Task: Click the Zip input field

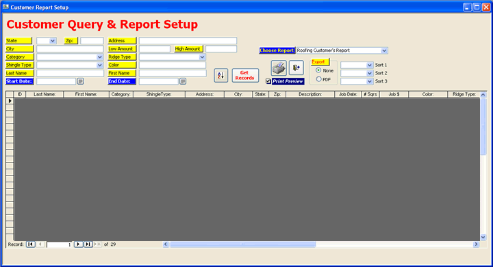Action: click(x=92, y=41)
